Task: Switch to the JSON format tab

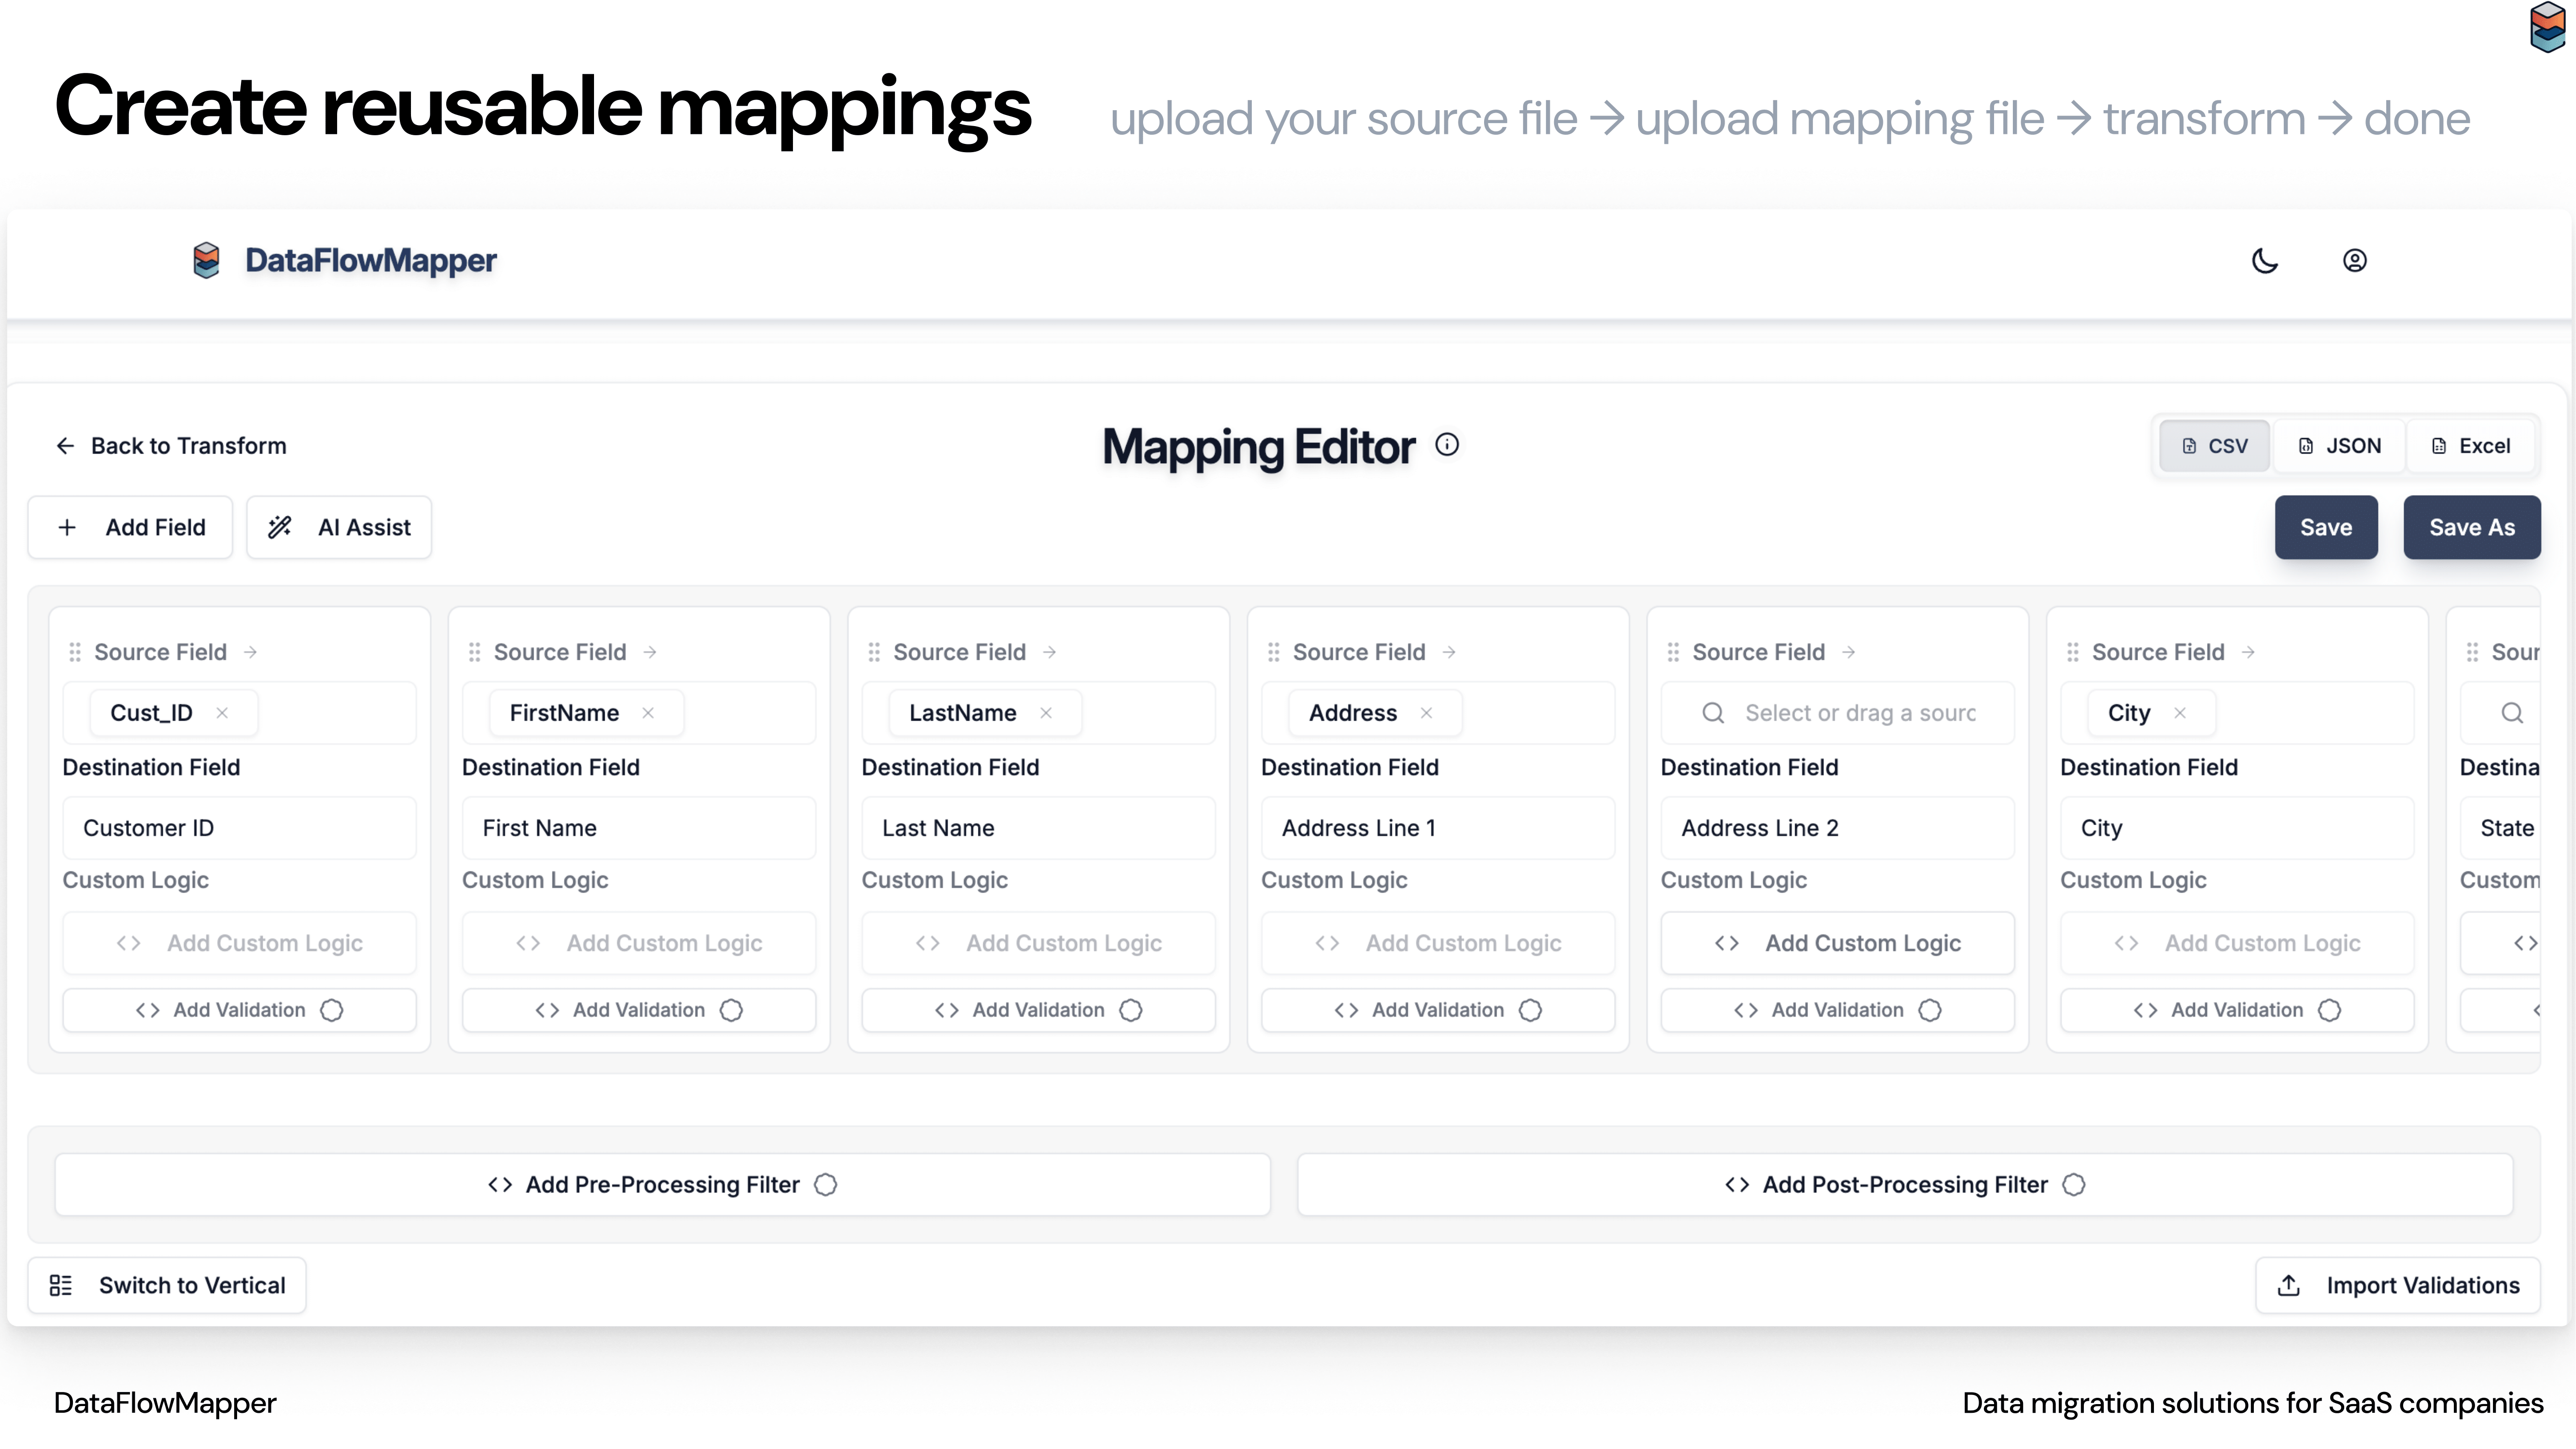Action: [2339, 446]
